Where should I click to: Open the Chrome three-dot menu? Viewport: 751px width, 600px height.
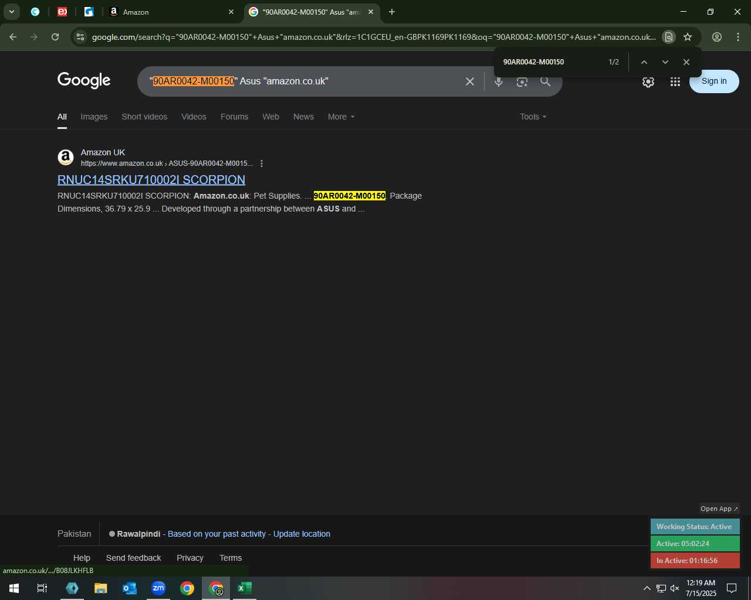738,37
